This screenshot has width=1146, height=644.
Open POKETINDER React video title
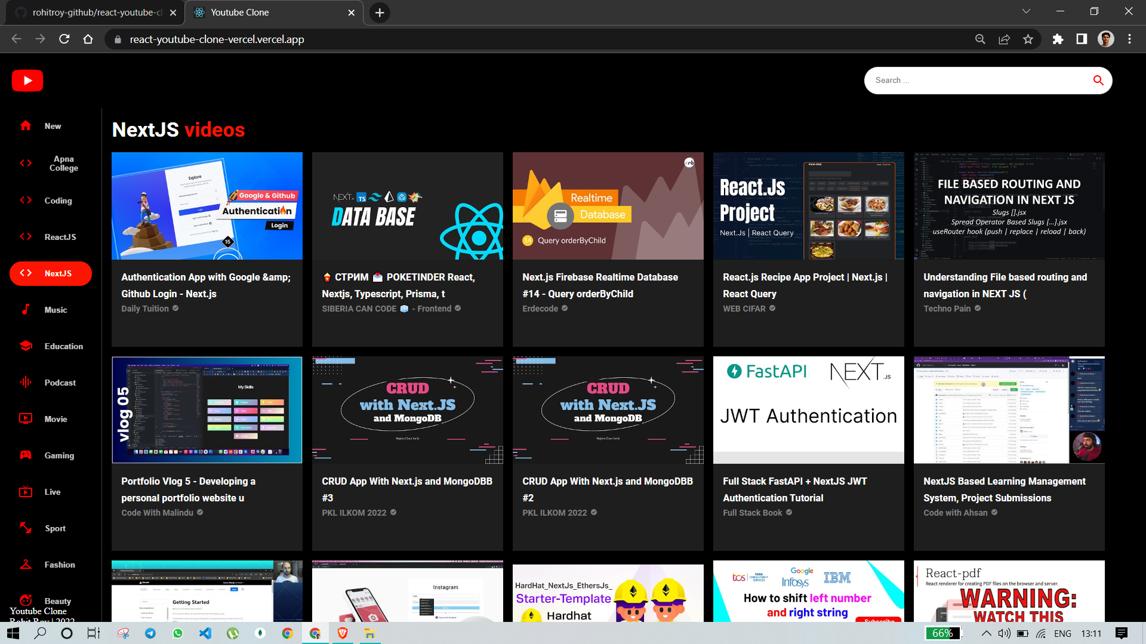(x=398, y=285)
